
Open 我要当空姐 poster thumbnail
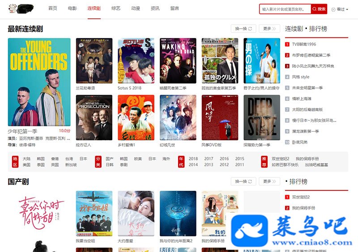(94, 214)
